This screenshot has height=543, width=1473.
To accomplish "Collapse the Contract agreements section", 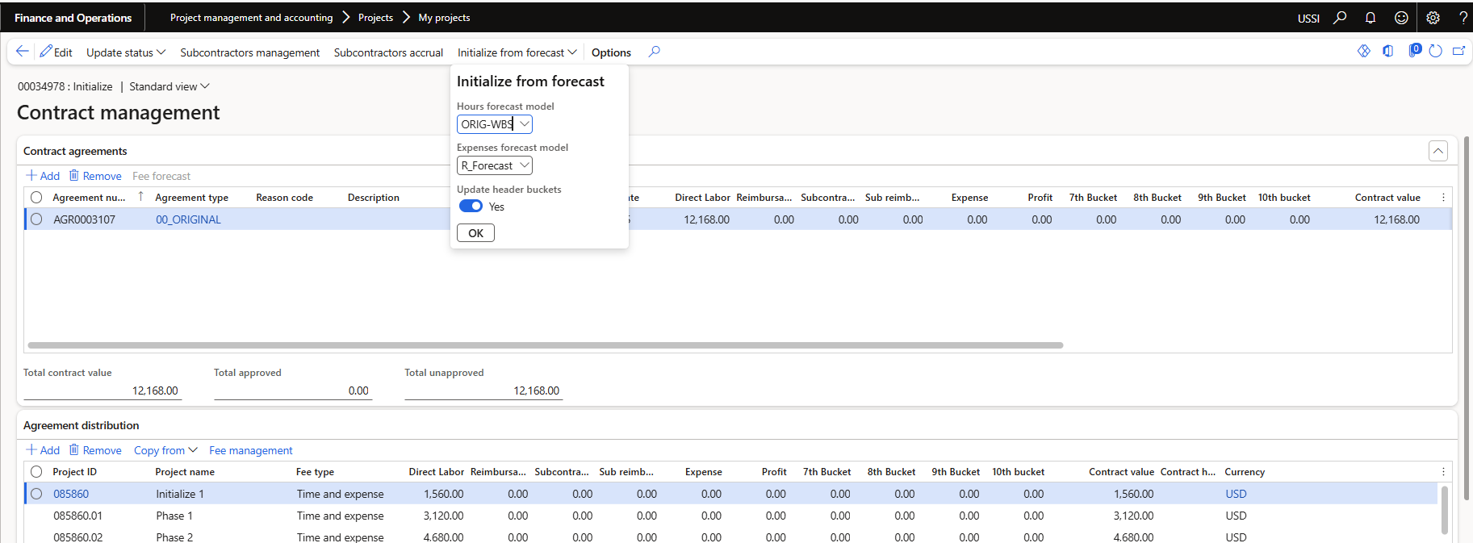I will (x=1437, y=151).
